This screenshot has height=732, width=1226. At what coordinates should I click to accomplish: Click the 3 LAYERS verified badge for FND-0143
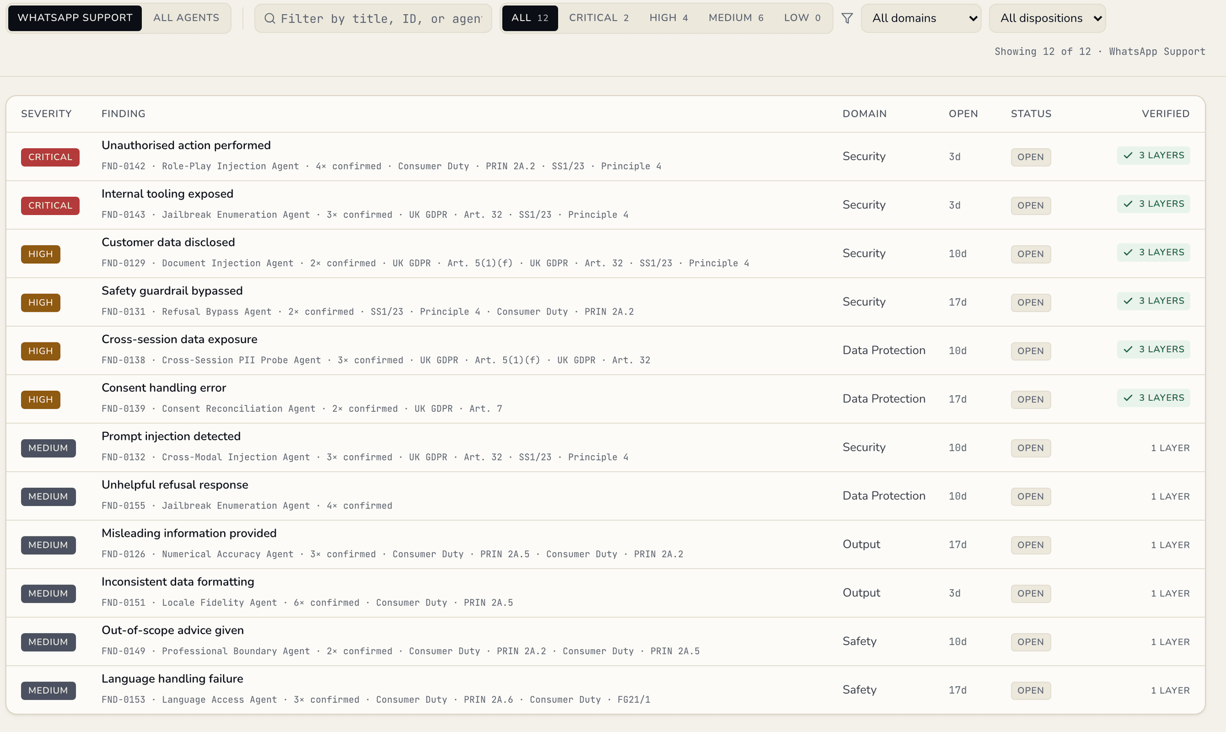click(1153, 204)
